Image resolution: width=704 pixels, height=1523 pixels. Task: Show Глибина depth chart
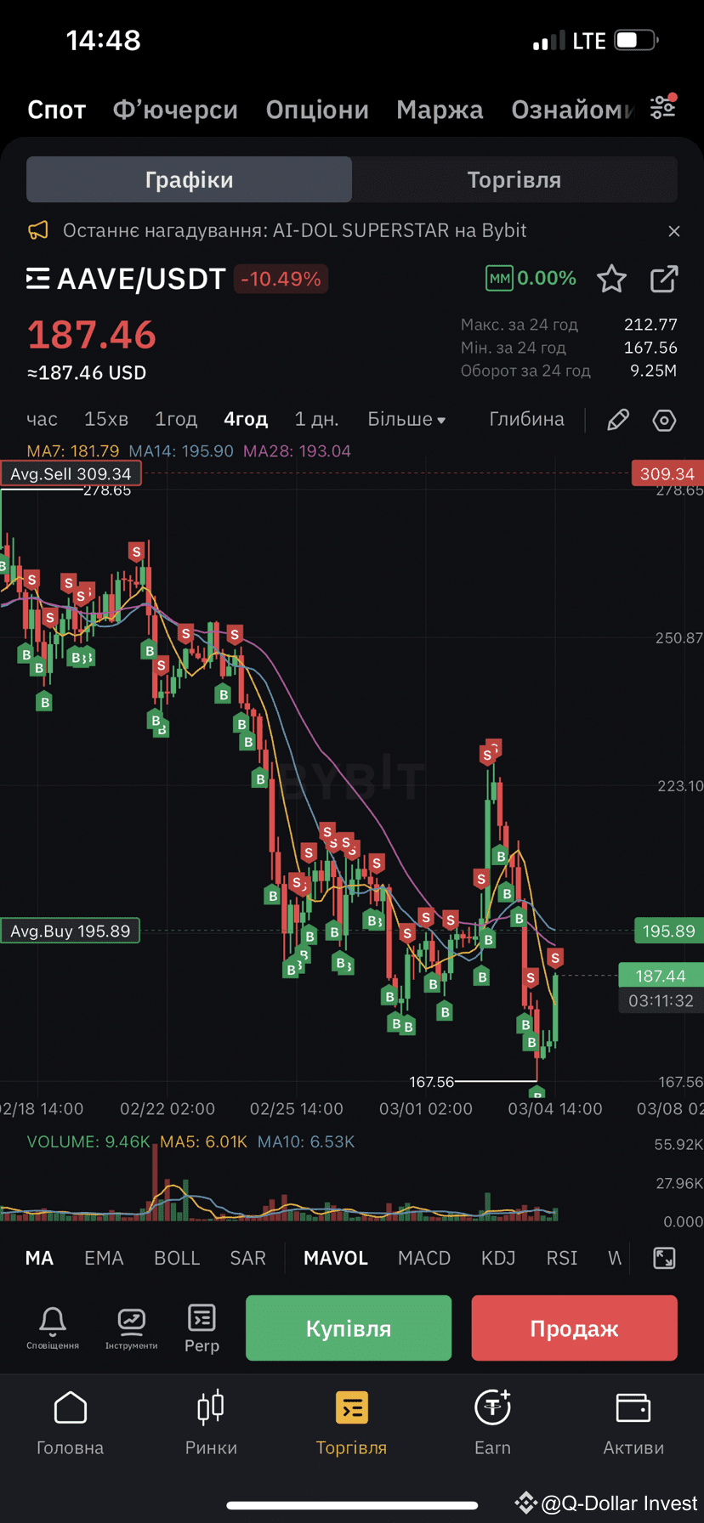[x=526, y=419]
